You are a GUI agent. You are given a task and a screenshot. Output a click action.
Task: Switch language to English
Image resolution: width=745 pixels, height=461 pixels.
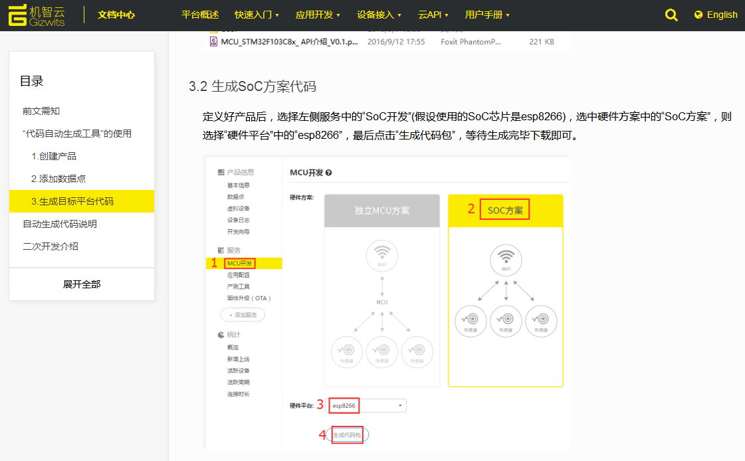click(722, 15)
